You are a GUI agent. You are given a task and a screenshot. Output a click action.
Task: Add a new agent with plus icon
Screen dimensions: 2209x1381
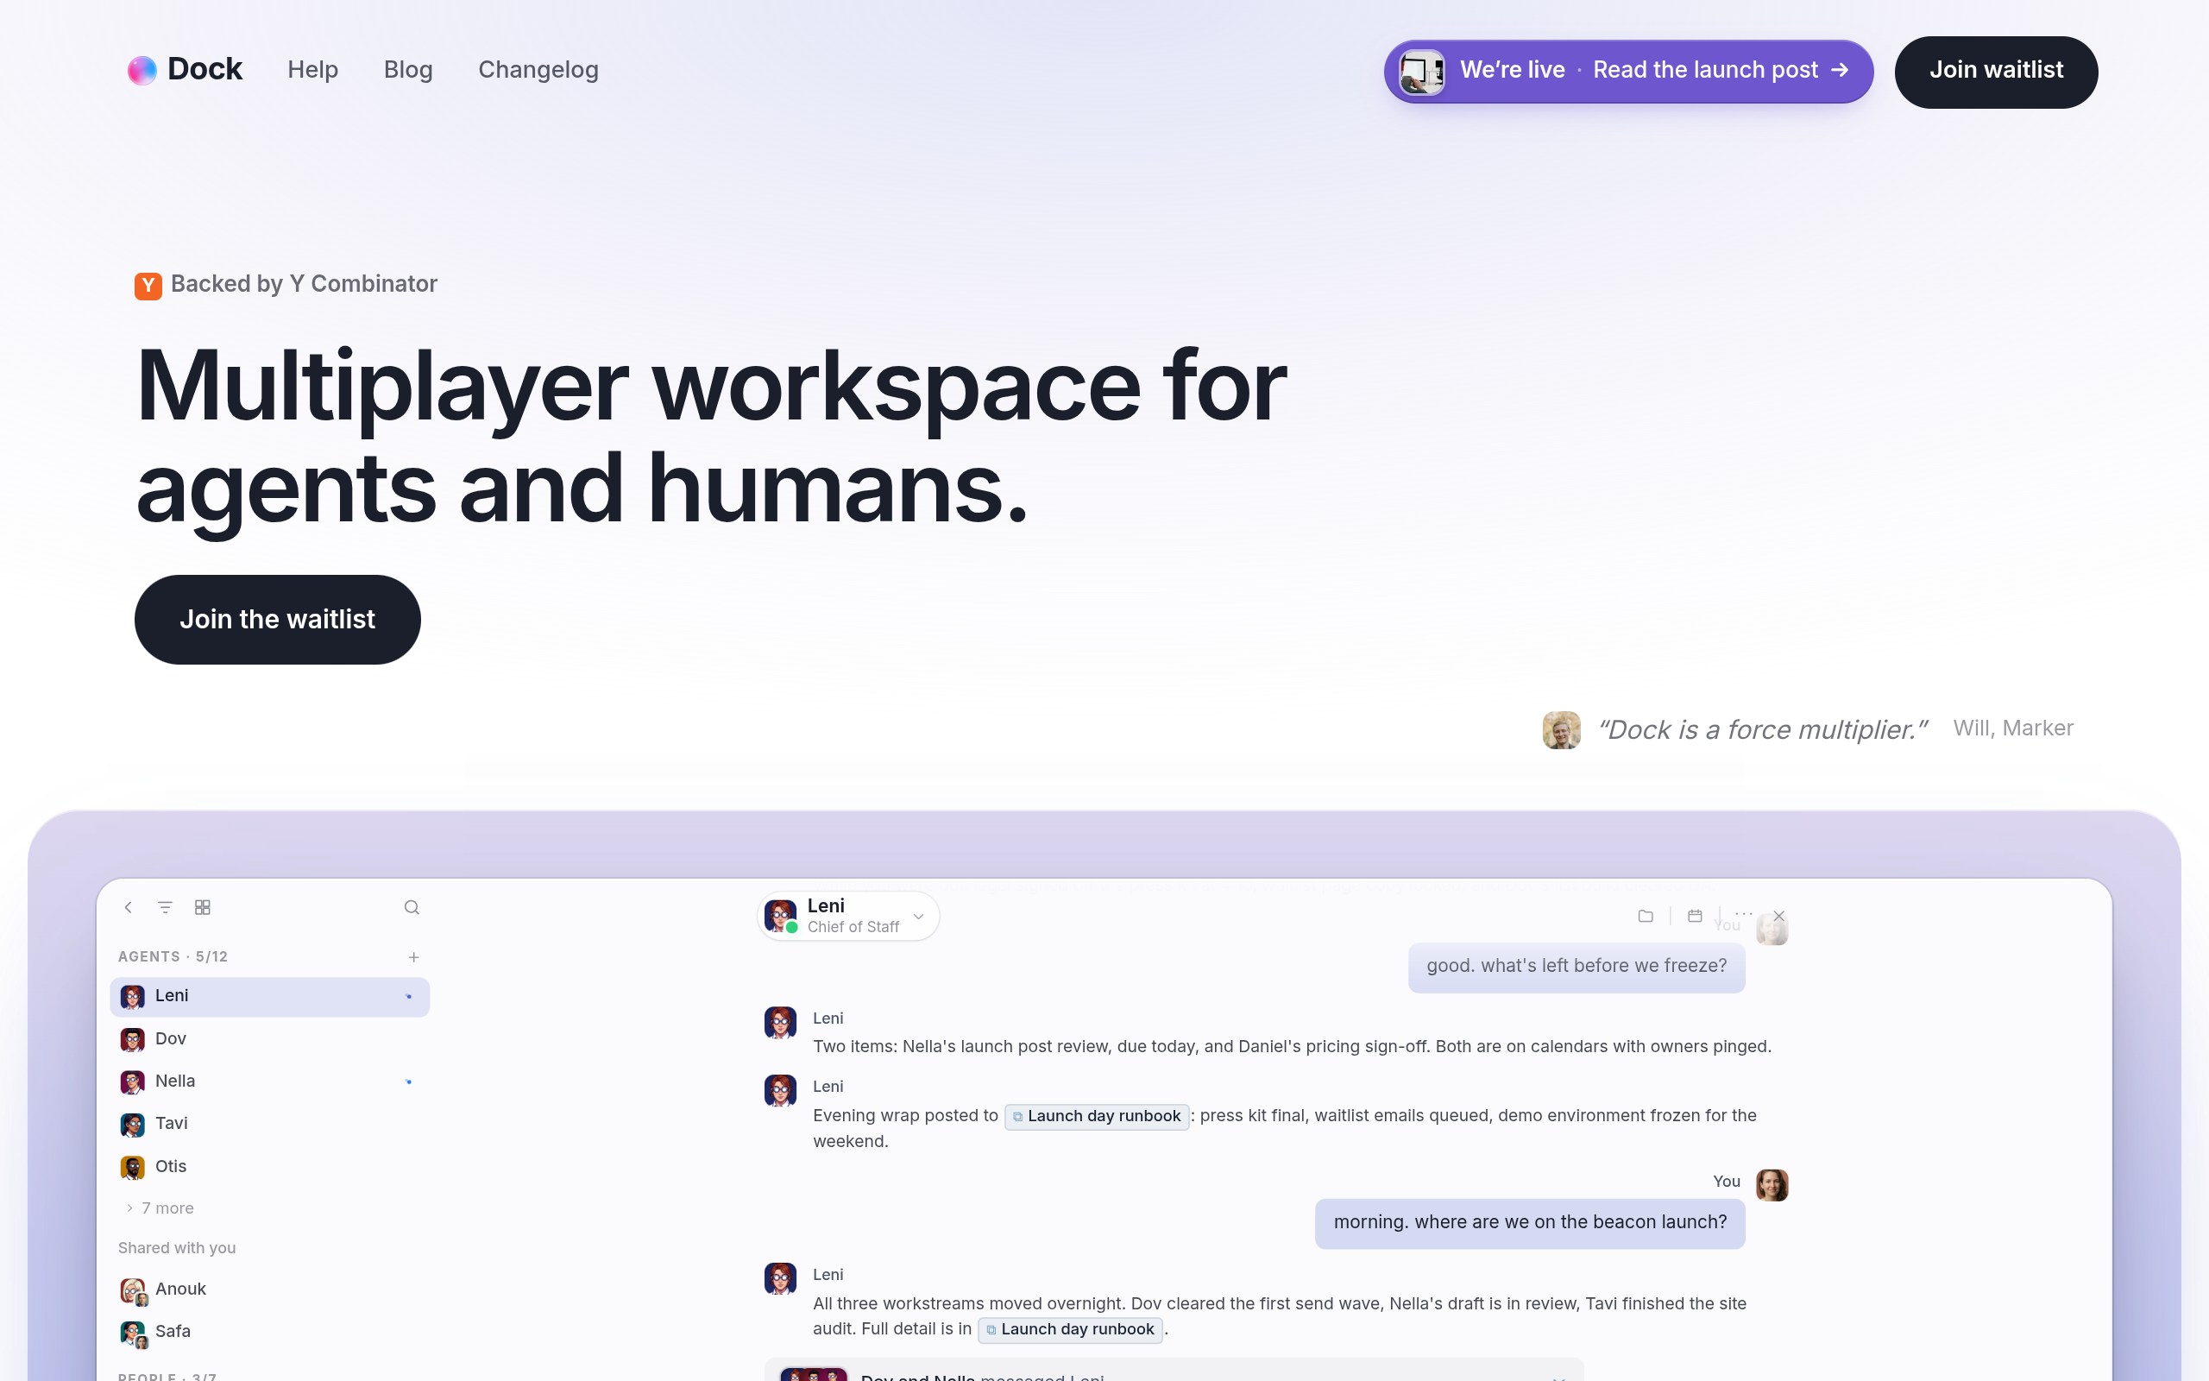pyautogui.click(x=413, y=957)
